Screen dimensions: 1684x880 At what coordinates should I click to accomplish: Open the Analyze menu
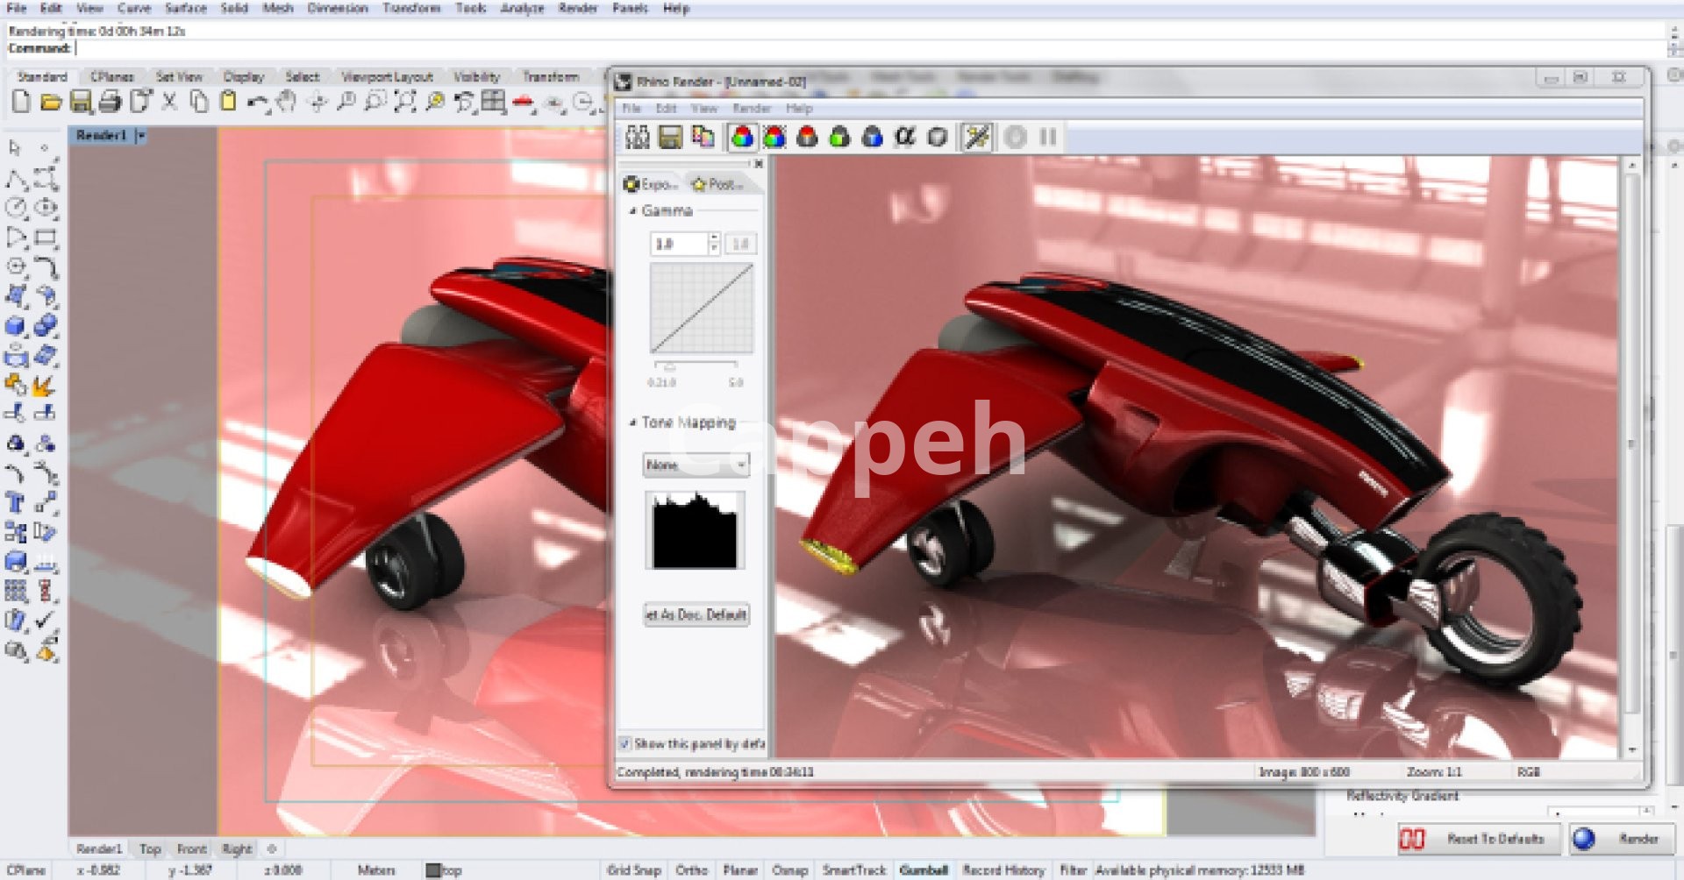click(x=522, y=9)
